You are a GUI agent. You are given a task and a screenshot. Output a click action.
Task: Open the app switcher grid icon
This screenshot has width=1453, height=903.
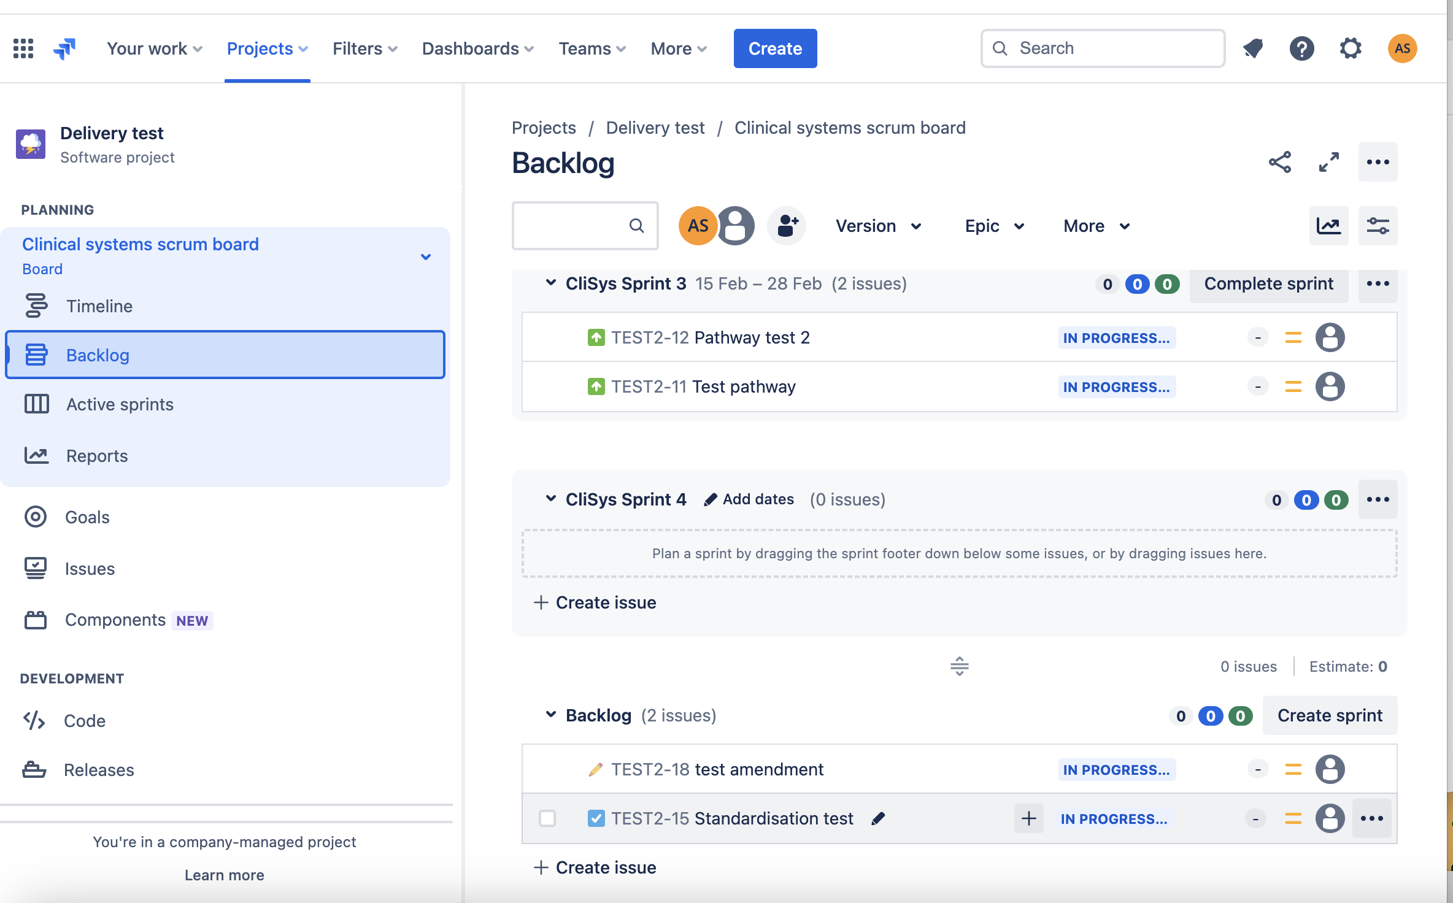pos(23,48)
